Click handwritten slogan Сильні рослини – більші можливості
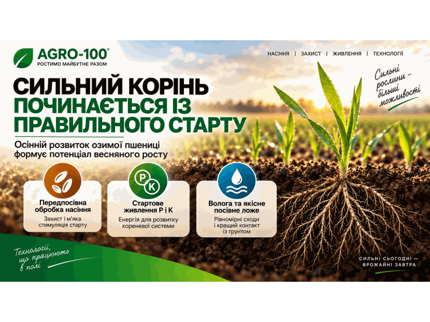 tap(397, 86)
